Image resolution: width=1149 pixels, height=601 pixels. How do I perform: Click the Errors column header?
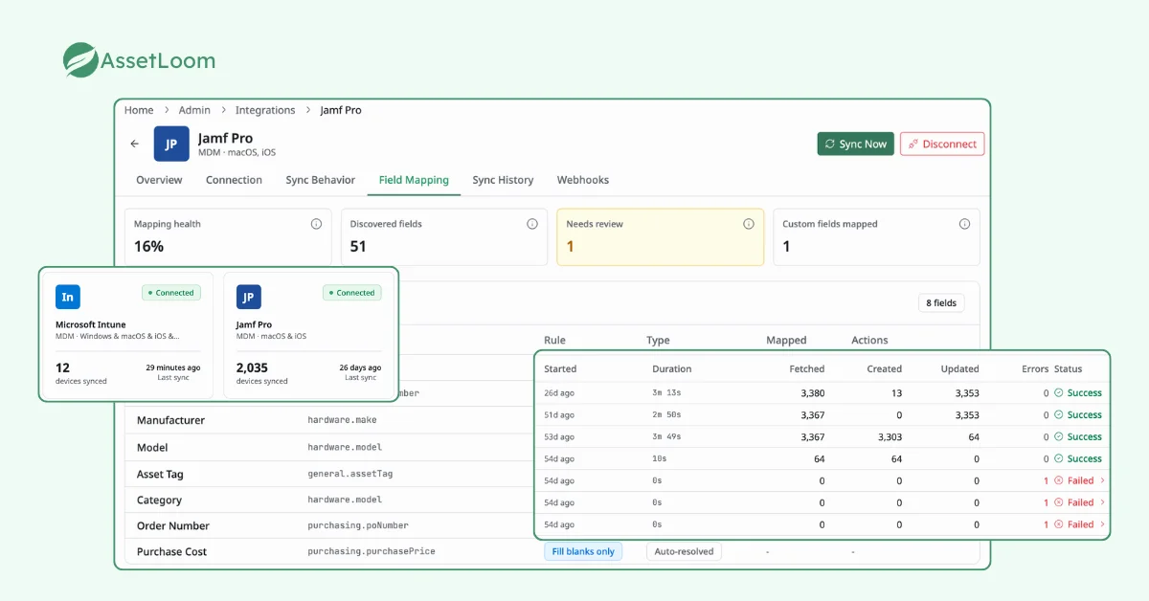pos(1035,368)
